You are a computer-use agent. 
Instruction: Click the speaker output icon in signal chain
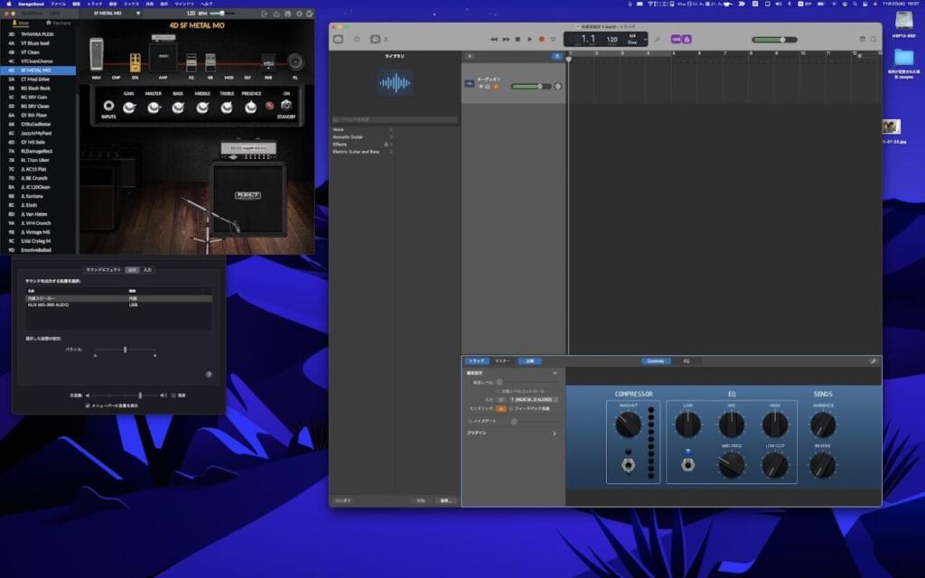[x=295, y=61]
